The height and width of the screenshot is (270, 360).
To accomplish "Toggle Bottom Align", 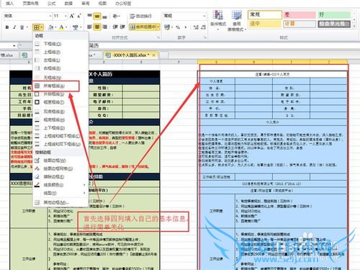I will [x=104, y=16].
